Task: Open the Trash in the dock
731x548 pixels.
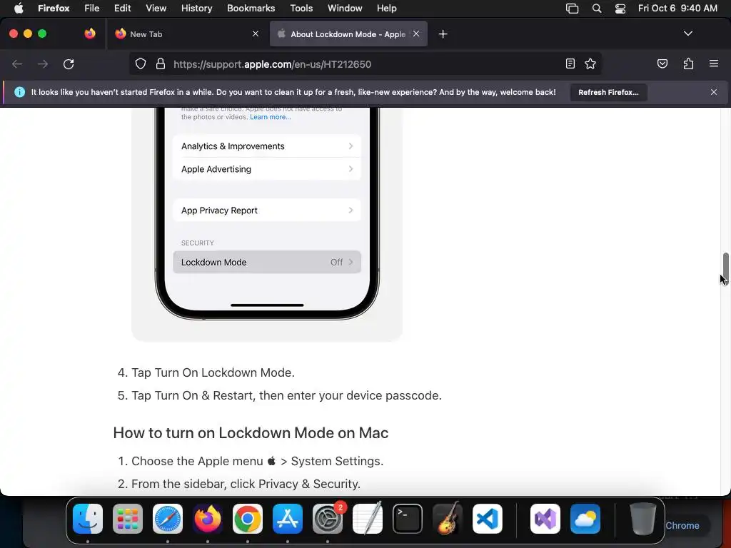Action: click(643, 519)
